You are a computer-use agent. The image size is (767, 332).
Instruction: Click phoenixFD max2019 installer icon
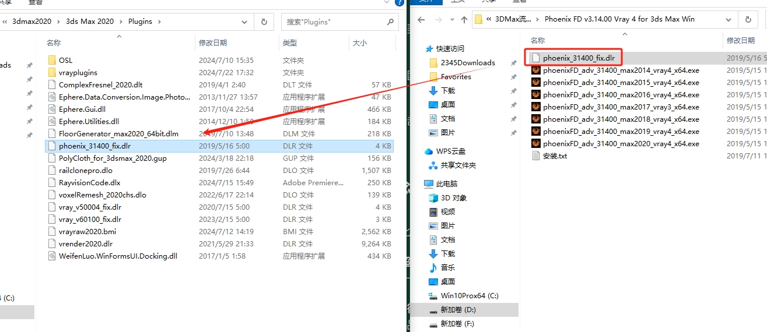coord(536,131)
